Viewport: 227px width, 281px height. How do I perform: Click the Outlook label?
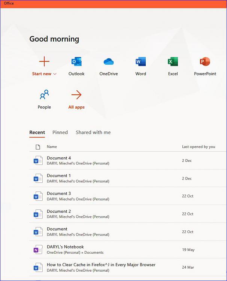click(76, 74)
